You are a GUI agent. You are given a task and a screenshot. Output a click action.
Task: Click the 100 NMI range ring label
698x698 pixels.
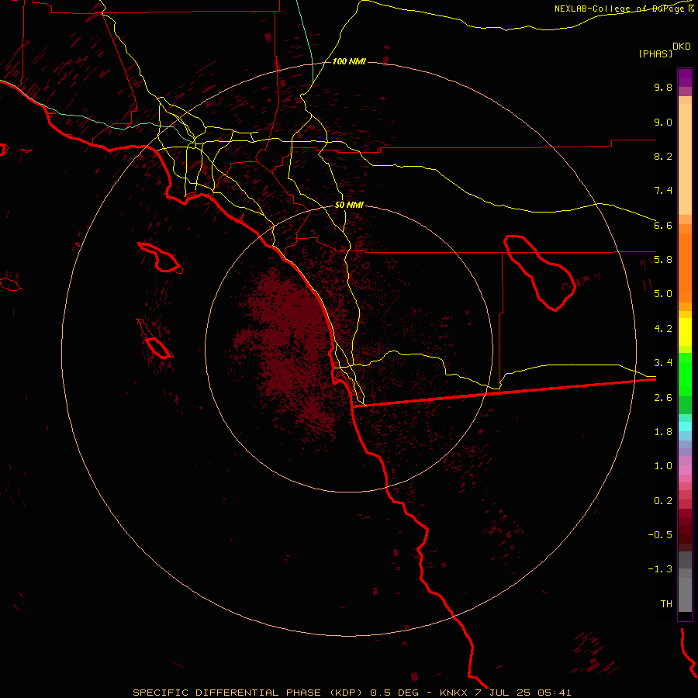click(349, 61)
